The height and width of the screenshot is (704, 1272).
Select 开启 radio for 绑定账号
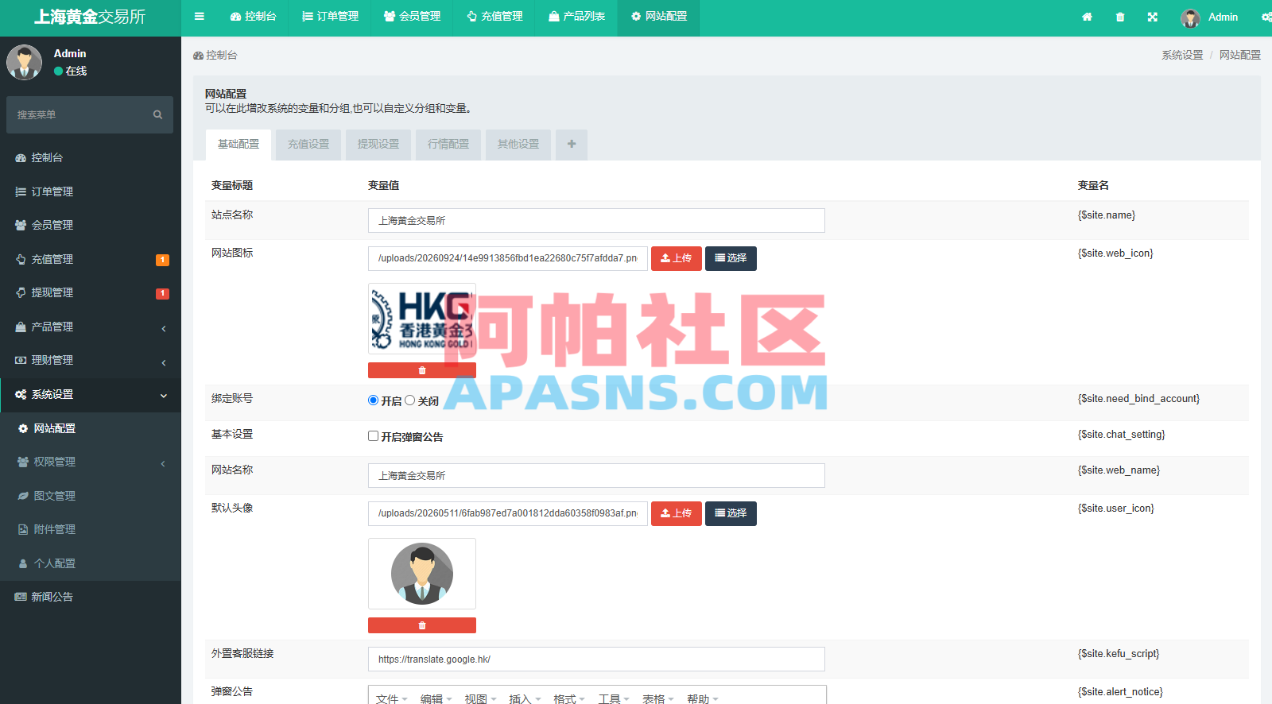[x=373, y=400]
